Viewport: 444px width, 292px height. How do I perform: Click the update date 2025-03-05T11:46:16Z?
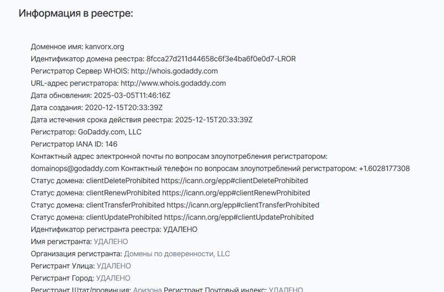click(132, 95)
